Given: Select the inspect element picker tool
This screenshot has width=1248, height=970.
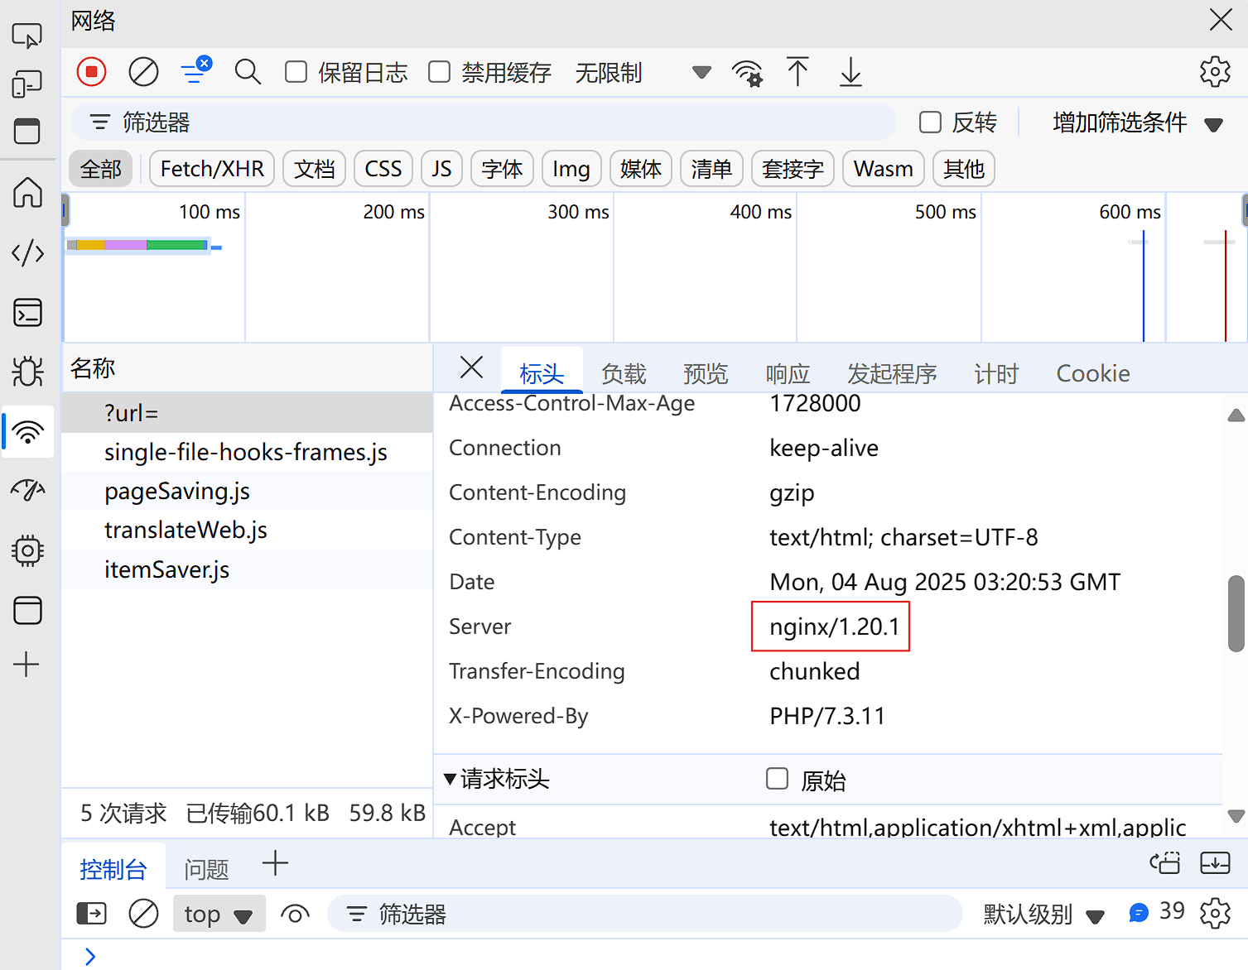Looking at the screenshot, I should 27,36.
